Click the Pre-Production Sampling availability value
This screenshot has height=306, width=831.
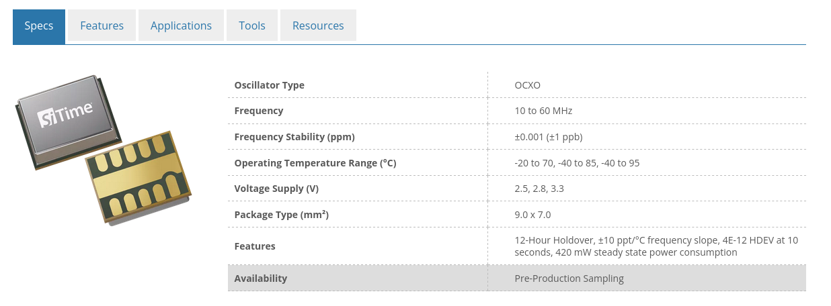(x=569, y=278)
